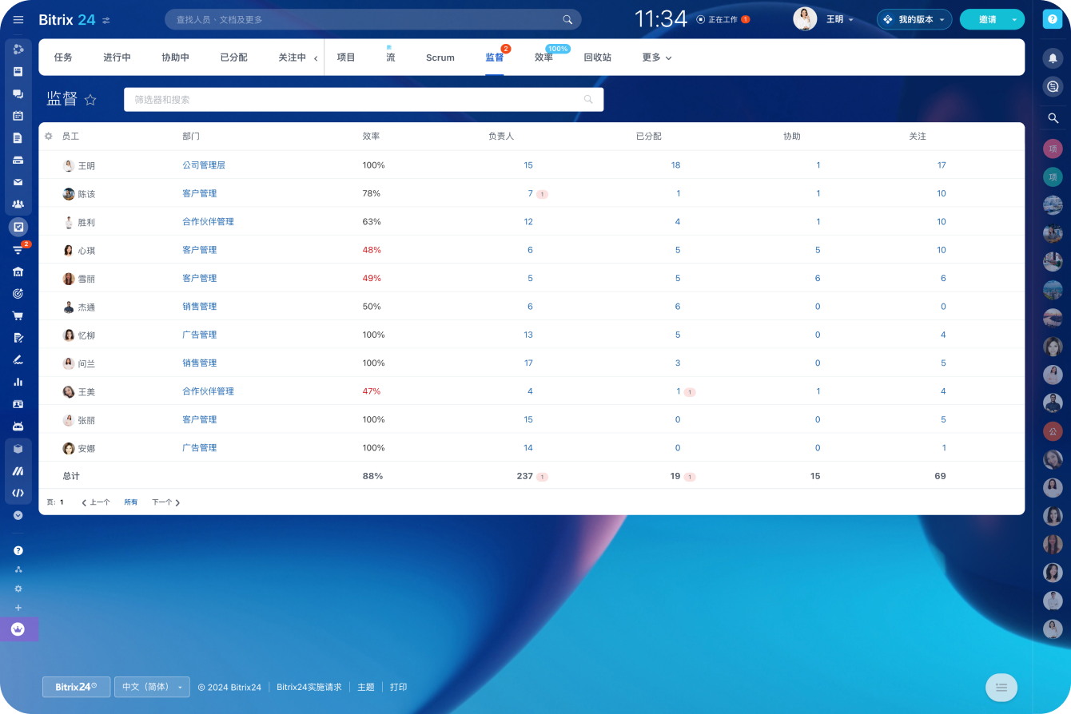Toggle the 正在工作 work status indicator
This screenshot has width=1071, height=714.
723,19
